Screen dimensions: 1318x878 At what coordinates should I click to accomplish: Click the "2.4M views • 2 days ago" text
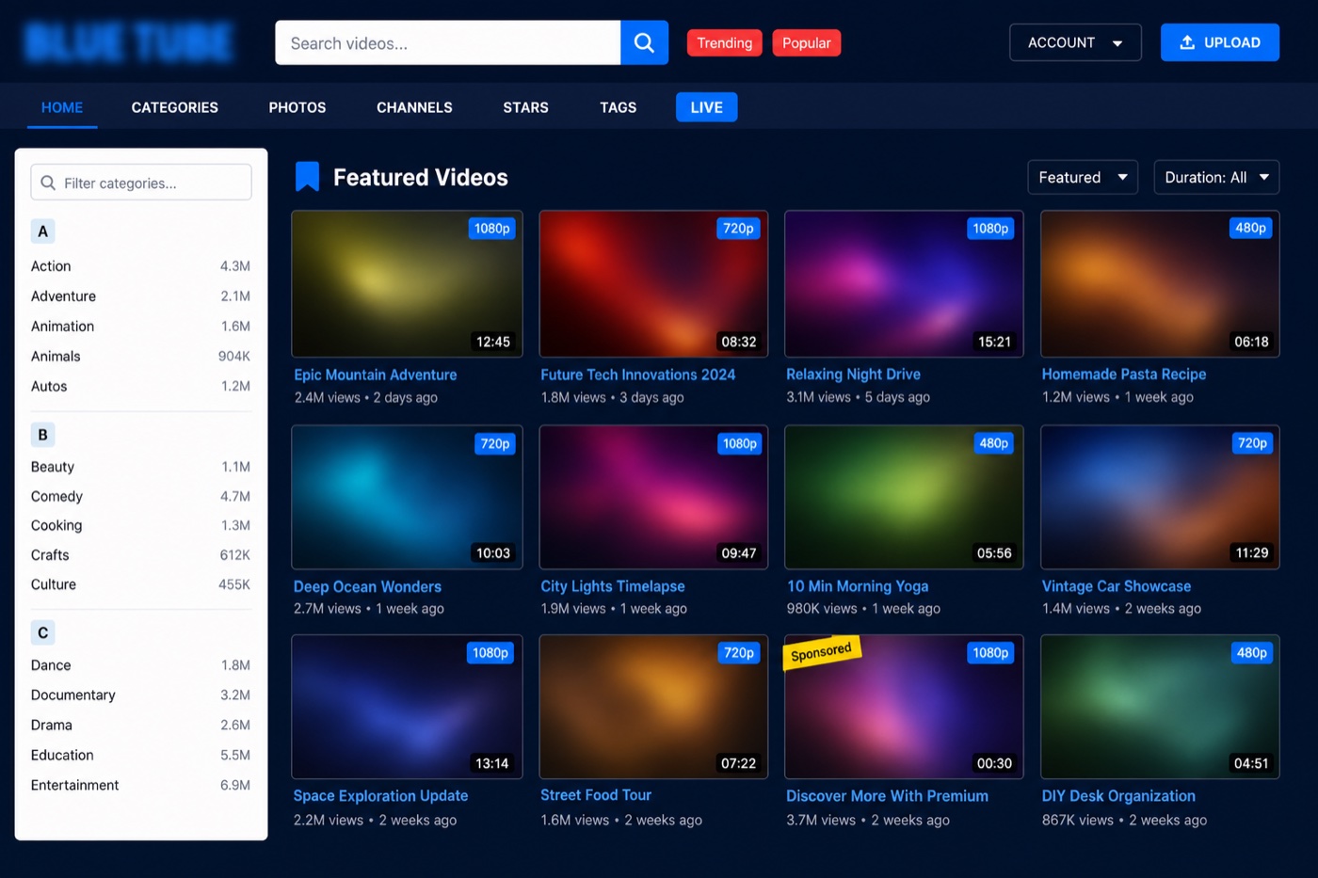(366, 398)
